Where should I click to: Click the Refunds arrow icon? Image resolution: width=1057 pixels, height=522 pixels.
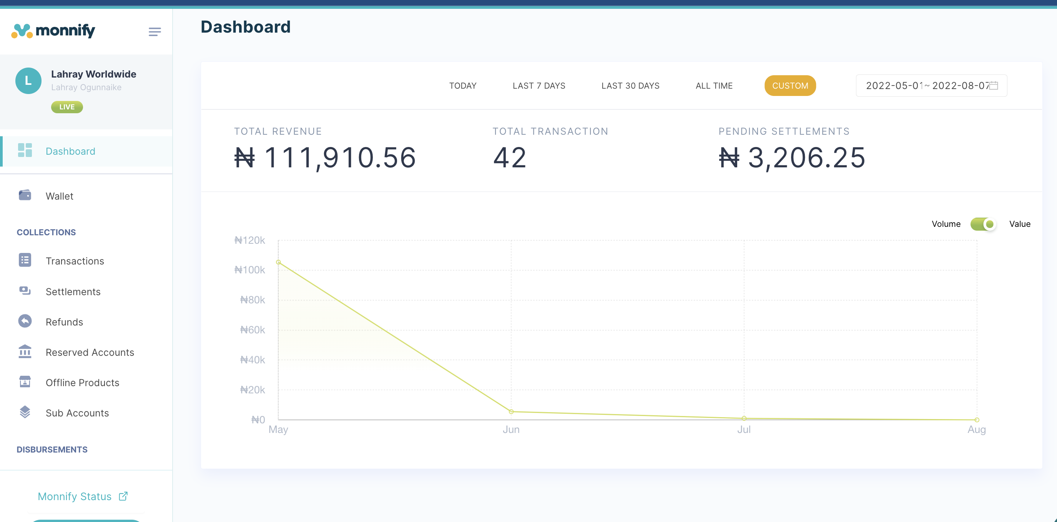click(25, 321)
